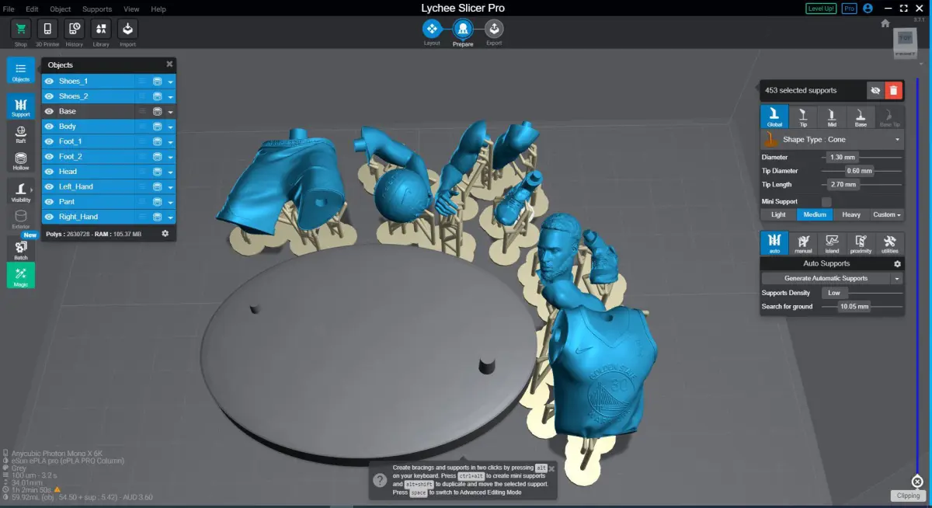Switch to the manual supports tab

(x=803, y=243)
